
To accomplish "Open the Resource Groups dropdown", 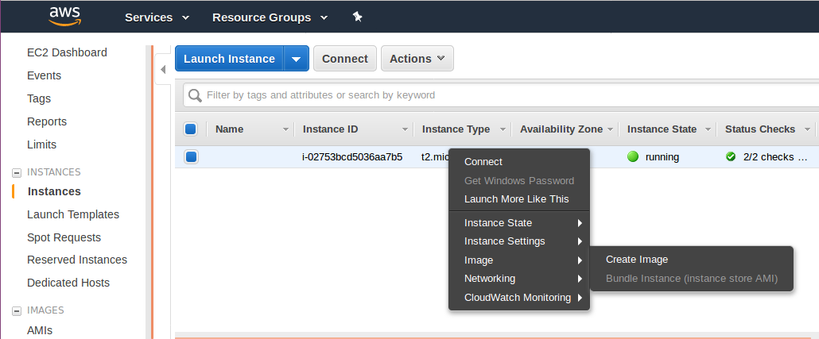I will (270, 17).
